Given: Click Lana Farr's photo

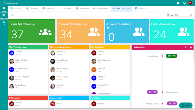Looking at the screenshot, I should coord(53,86).
